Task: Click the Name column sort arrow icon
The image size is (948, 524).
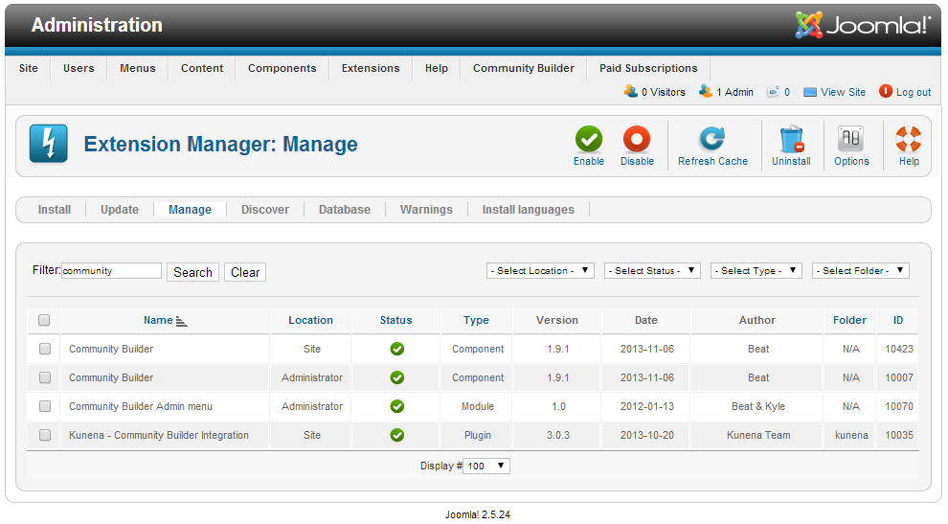Action: 181,321
